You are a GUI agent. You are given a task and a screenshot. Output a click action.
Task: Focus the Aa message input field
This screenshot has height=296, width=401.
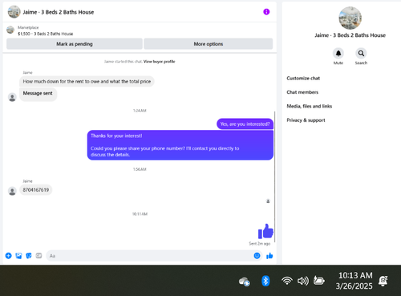tap(154, 256)
